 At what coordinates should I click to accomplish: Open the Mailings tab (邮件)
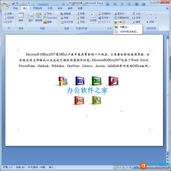click(60, 8)
